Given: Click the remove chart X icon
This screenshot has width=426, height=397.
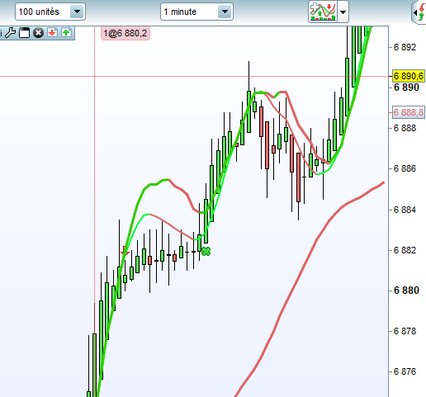Looking at the screenshot, I should click(38, 33).
